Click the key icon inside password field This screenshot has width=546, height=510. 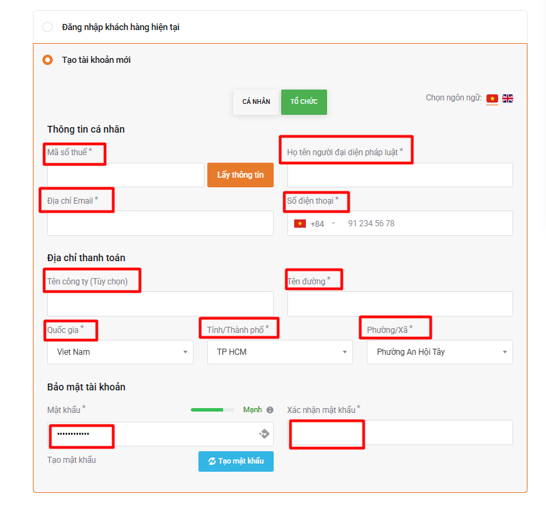pos(264,433)
